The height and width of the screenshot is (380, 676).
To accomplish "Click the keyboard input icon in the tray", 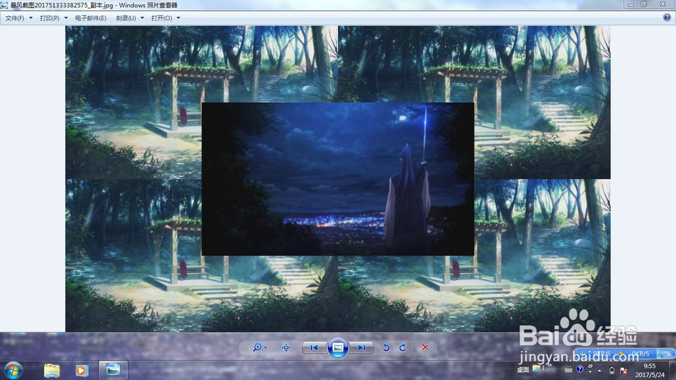I will (x=569, y=370).
